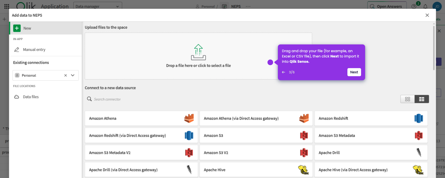Open the JD user profile avatar

(x=437, y=6)
